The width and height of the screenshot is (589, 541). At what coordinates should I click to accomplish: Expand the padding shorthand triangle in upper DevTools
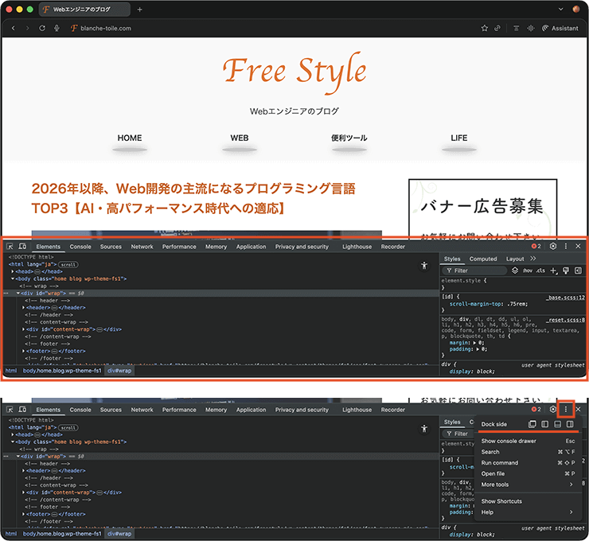[x=478, y=349]
